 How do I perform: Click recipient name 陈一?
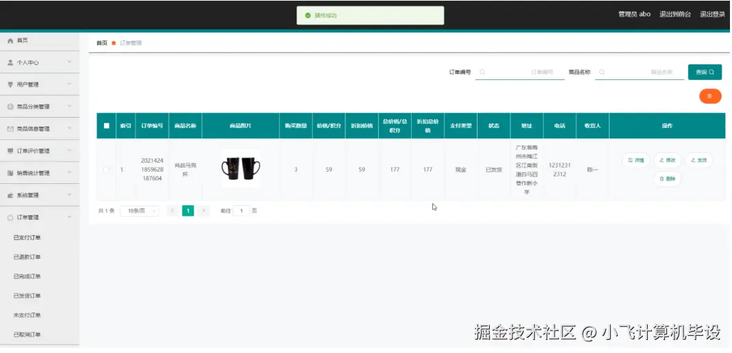[592, 170]
